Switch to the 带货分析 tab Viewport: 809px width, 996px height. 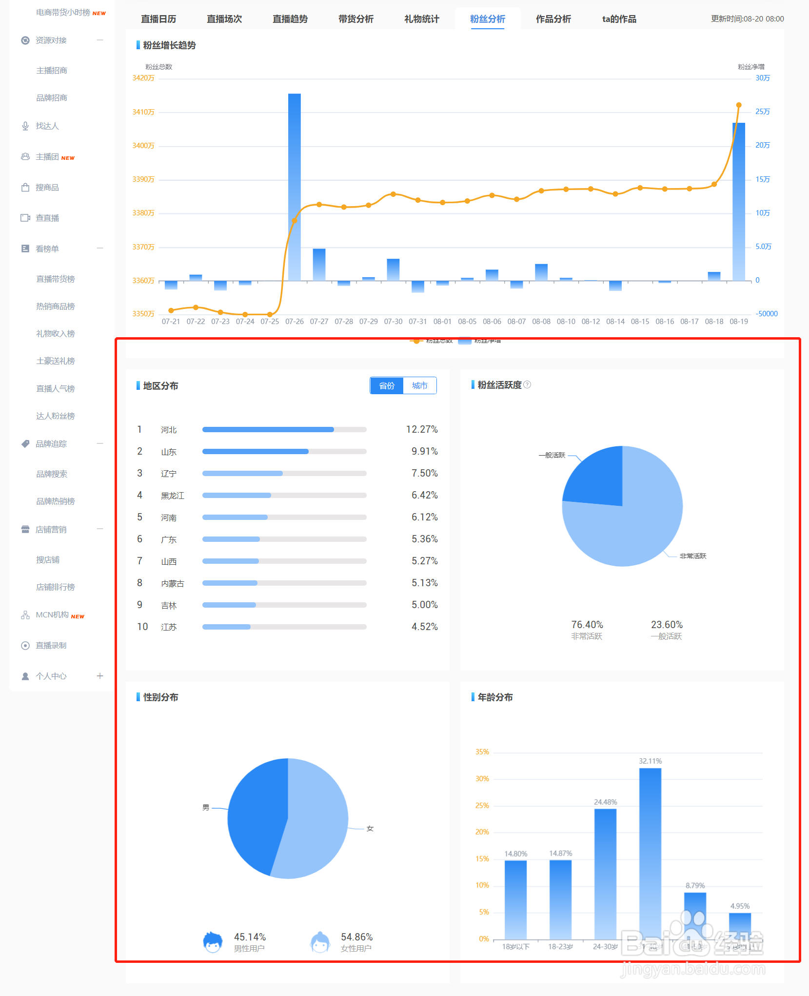356,19
